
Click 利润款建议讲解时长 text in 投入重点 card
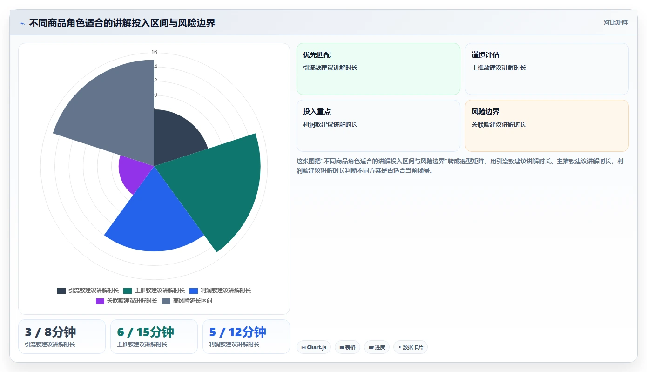(330, 124)
